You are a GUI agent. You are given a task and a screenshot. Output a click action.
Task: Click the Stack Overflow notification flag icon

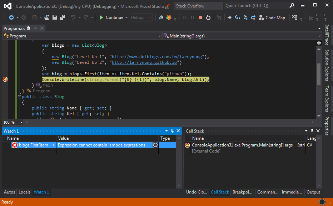click(x=168, y=6)
